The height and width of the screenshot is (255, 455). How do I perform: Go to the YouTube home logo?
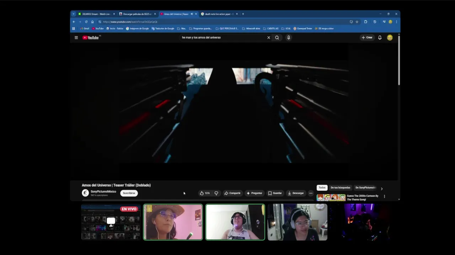click(91, 38)
